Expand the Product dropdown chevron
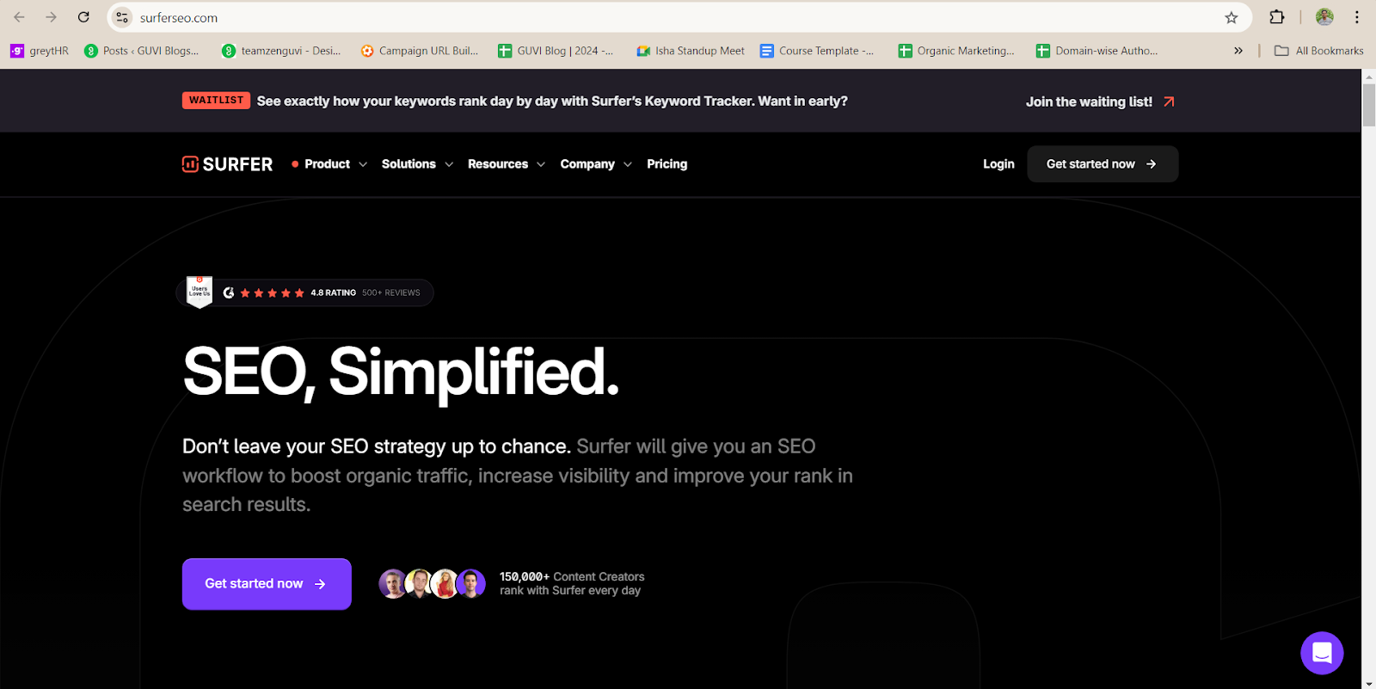Image resolution: width=1376 pixels, height=689 pixels. [x=363, y=164]
